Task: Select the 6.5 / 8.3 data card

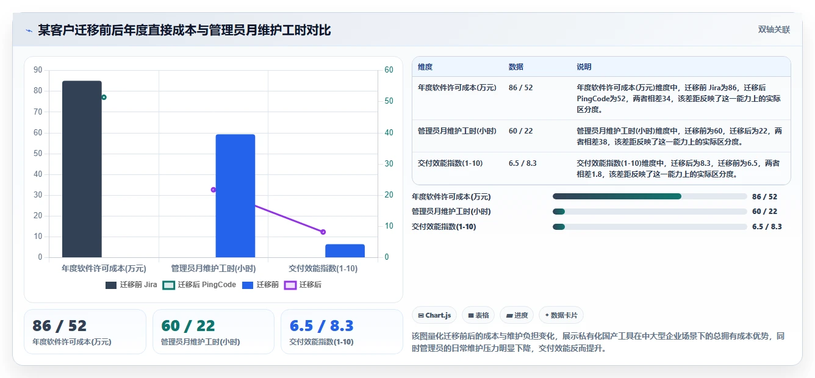Action: pos(342,332)
